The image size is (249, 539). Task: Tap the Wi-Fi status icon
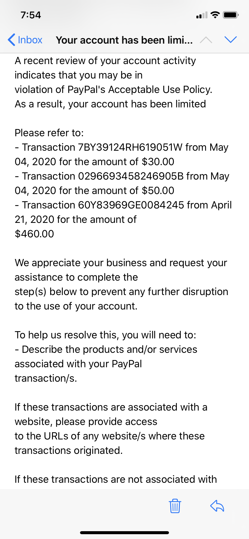point(215,15)
